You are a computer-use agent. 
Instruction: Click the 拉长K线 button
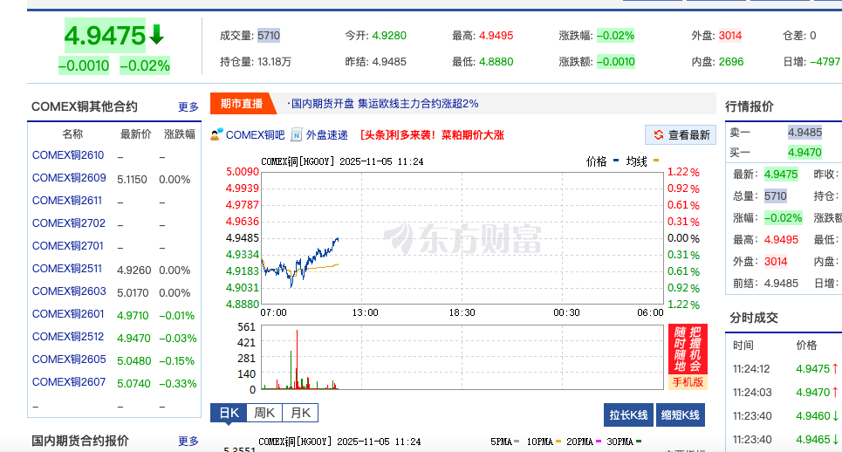[628, 415]
